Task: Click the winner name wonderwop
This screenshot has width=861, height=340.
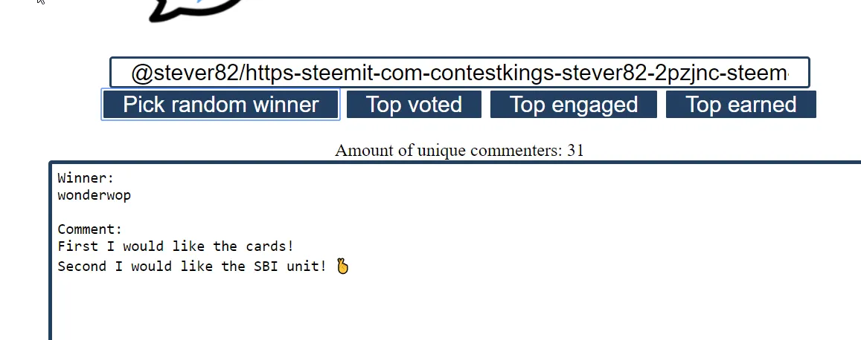Action: (x=94, y=195)
